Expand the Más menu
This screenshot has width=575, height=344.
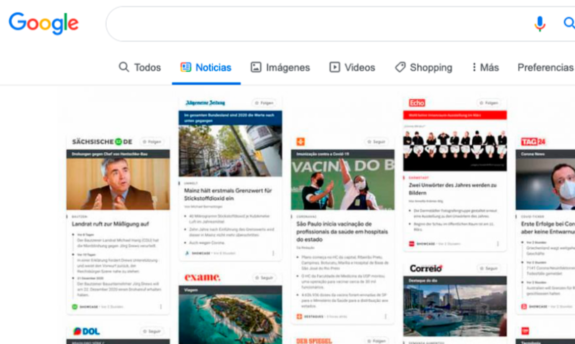coord(485,67)
